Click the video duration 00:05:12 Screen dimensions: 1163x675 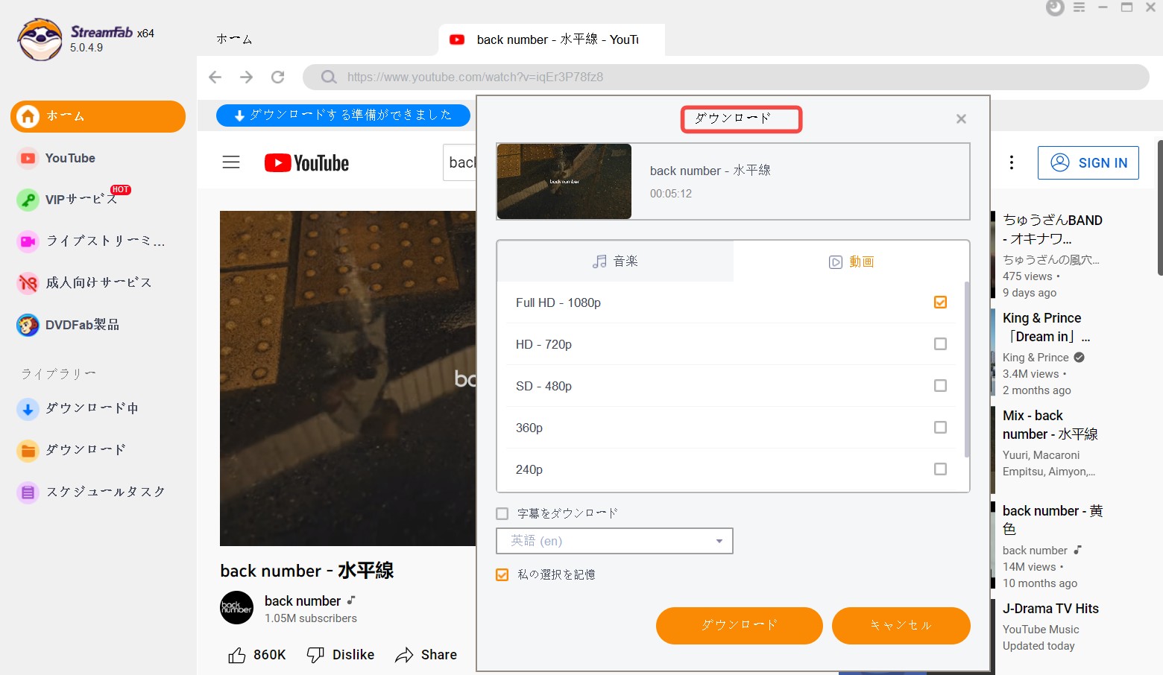(x=671, y=194)
